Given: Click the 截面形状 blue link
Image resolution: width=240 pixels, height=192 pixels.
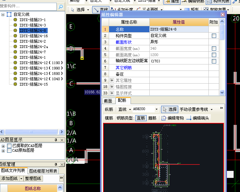Looking at the screenshot, I should (124, 42).
